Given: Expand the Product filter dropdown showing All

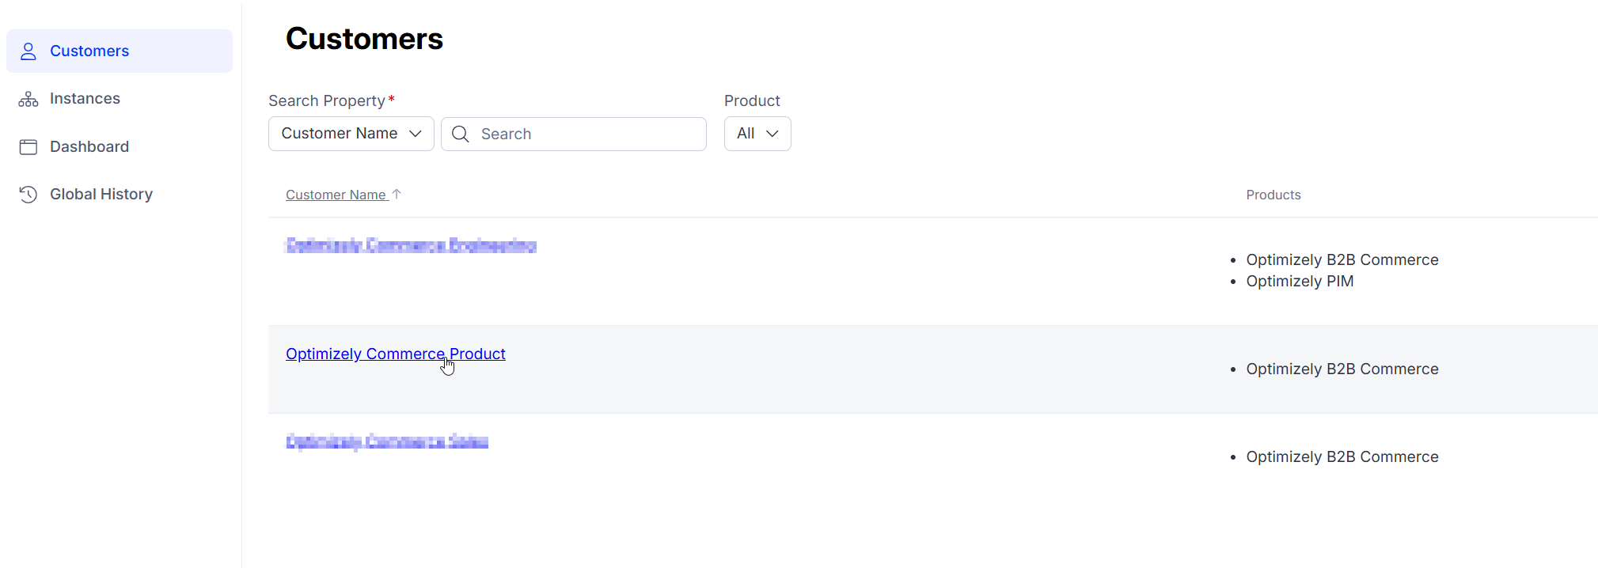Looking at the screenshot, I should (x=757, y=134).
